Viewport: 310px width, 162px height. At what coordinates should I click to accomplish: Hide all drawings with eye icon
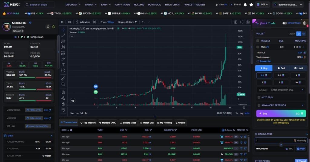[x=63, y=109]
